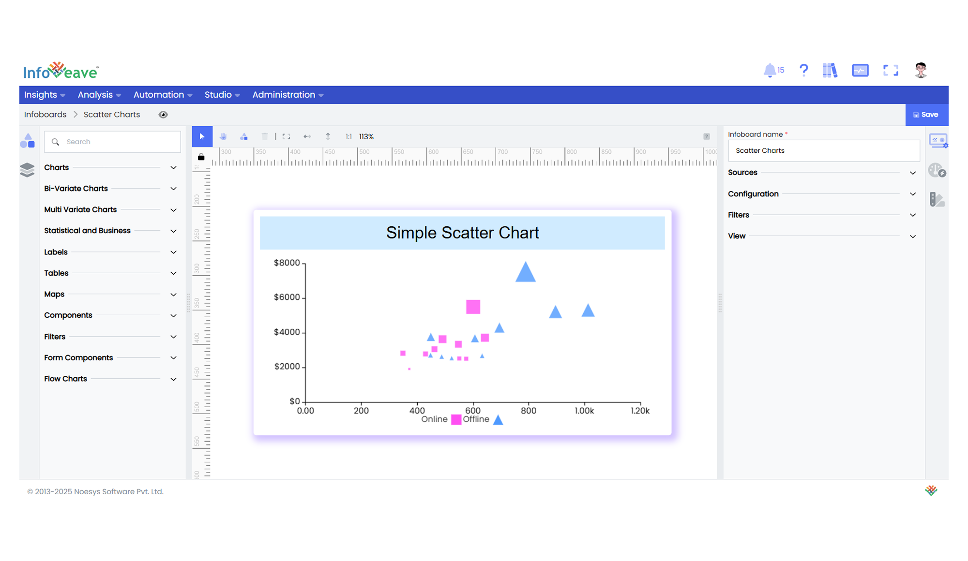The width and height of the screenshot is (968, 561).
Task: Open the Administration menu
Action: pos(288,95)
